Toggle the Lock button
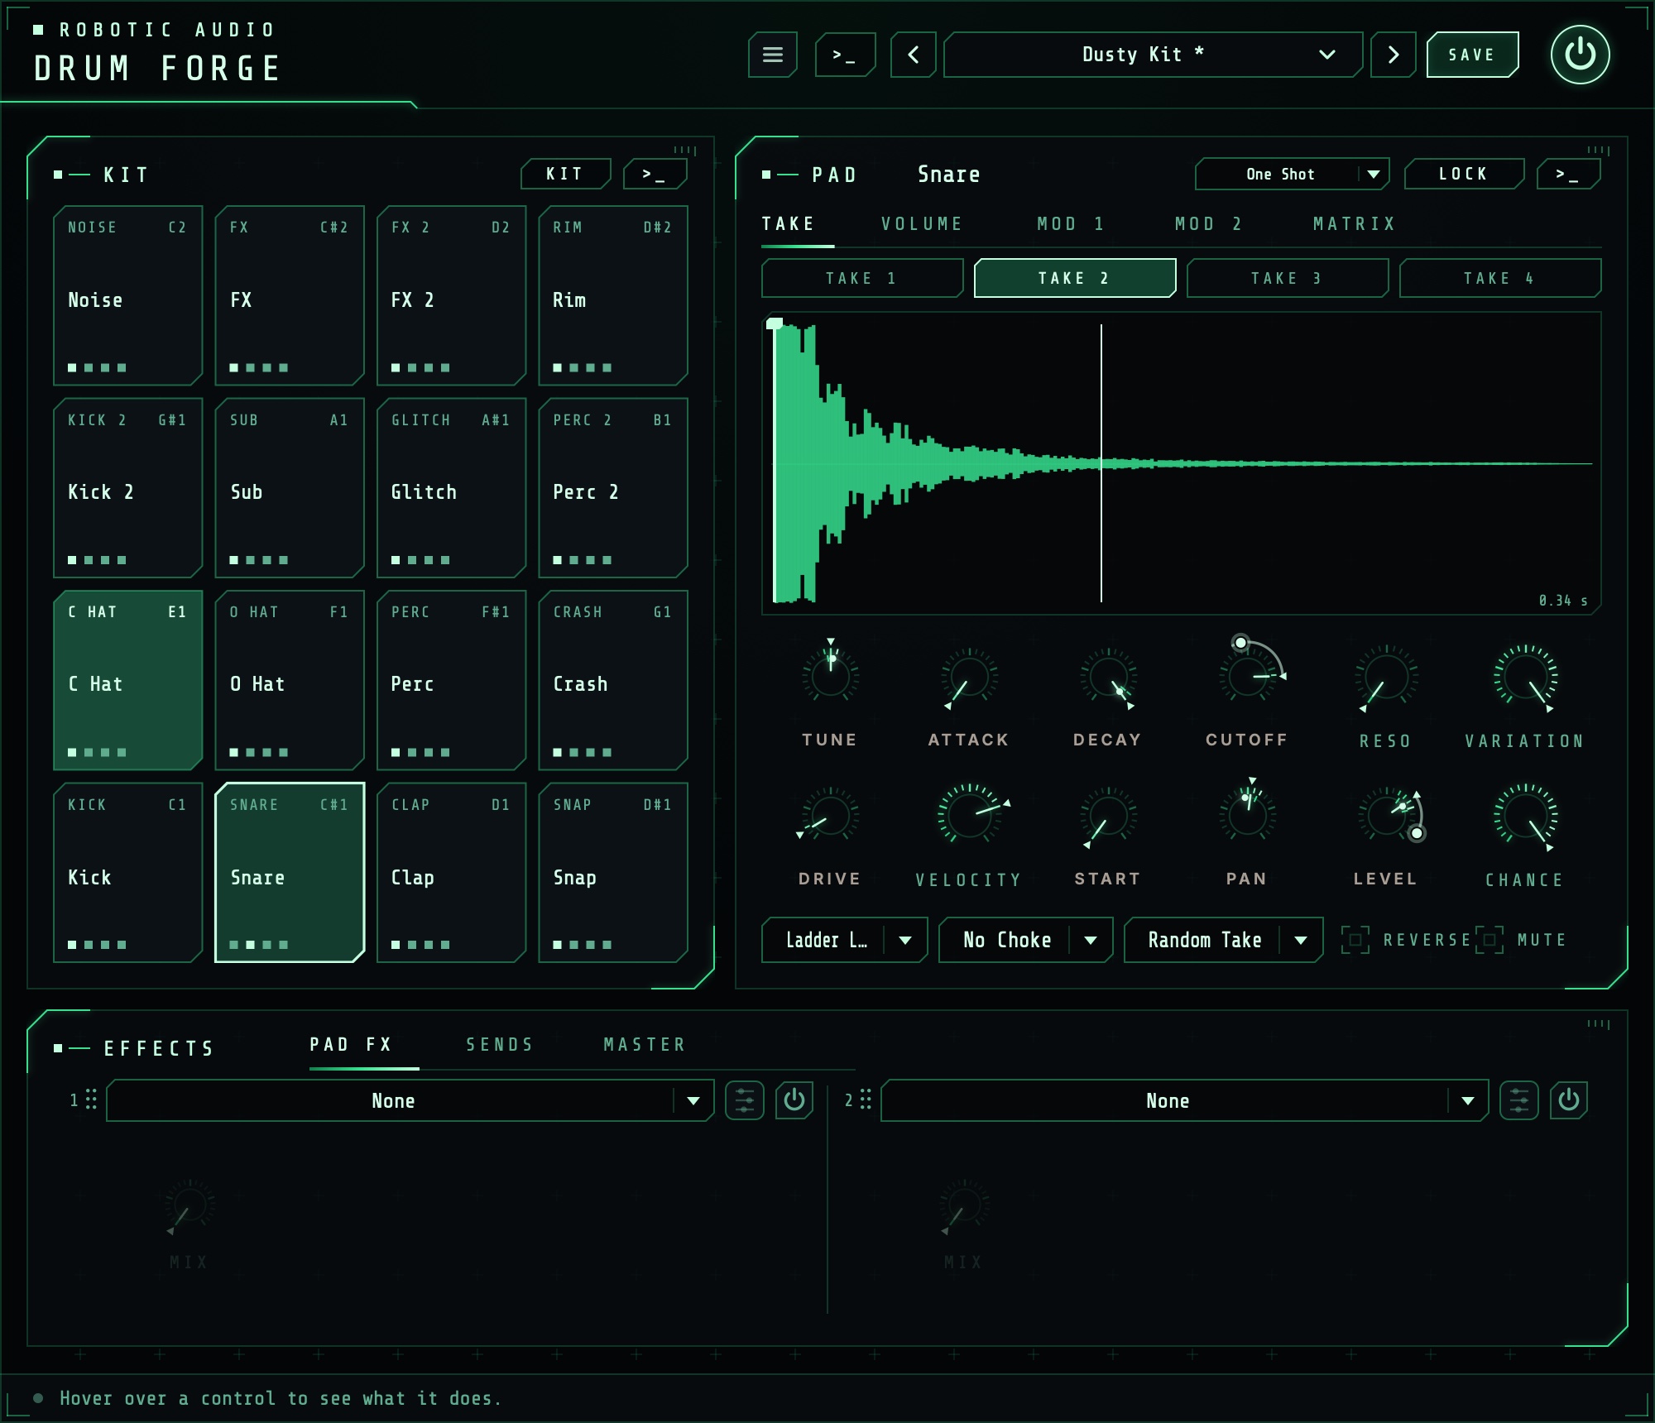 (x=1464, y=174)
